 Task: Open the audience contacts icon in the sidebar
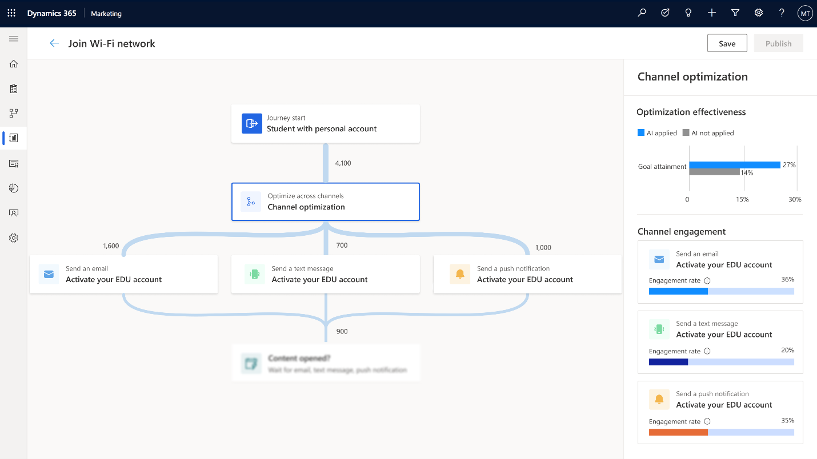(13, 212)
